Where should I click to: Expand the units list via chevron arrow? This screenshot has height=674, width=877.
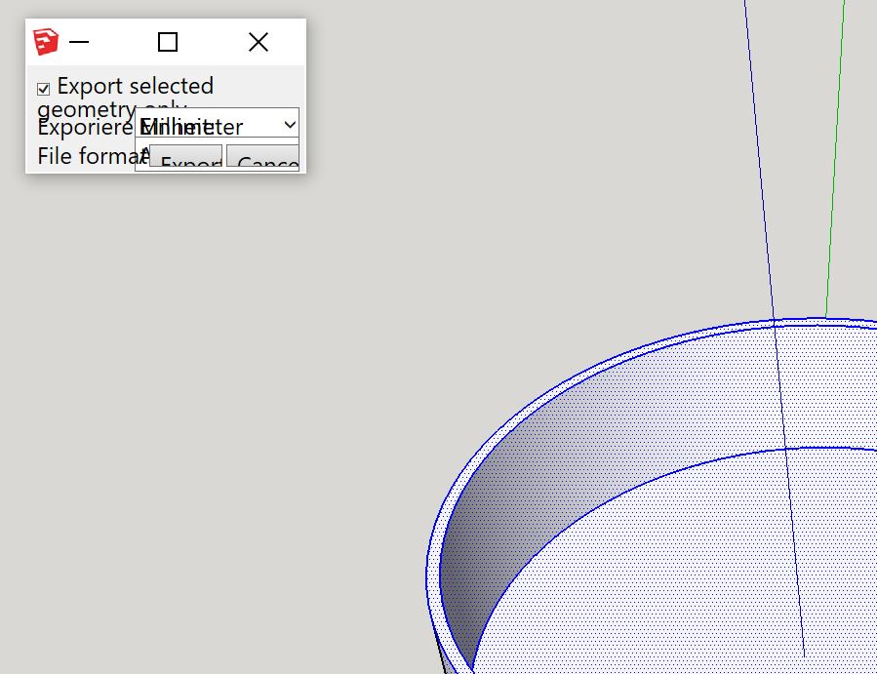point(290,125)
